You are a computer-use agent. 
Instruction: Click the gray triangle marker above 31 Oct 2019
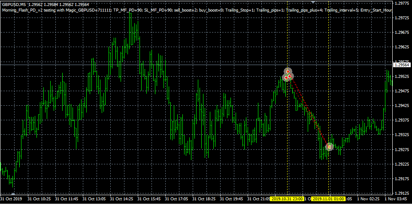click(13, 193)
